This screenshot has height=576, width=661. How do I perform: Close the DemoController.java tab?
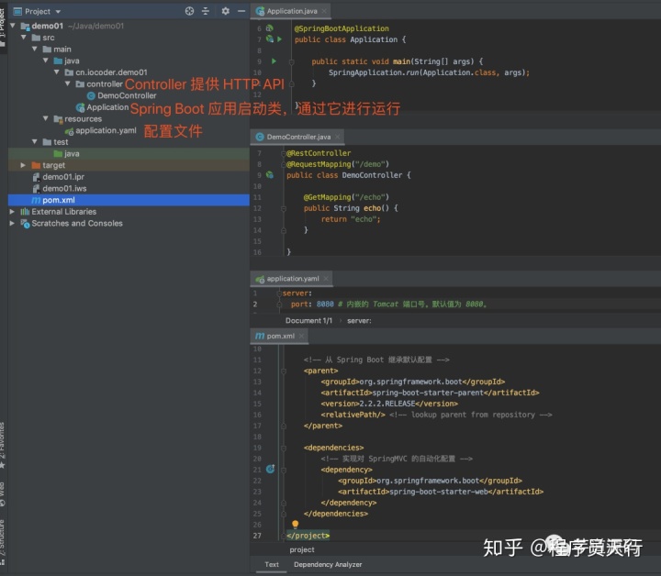pos(338,137)
